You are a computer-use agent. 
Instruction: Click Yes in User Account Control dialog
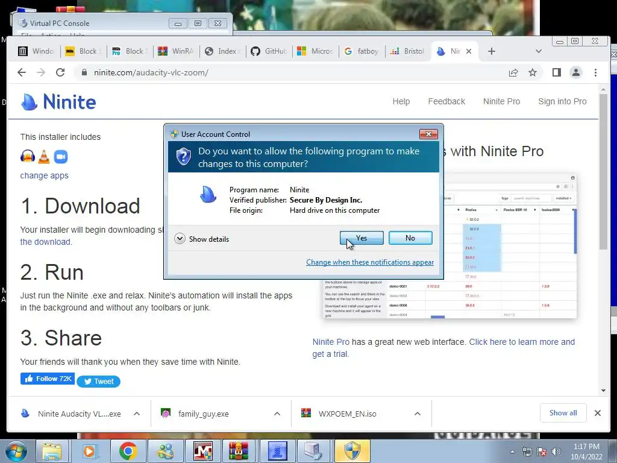(362, 238)
